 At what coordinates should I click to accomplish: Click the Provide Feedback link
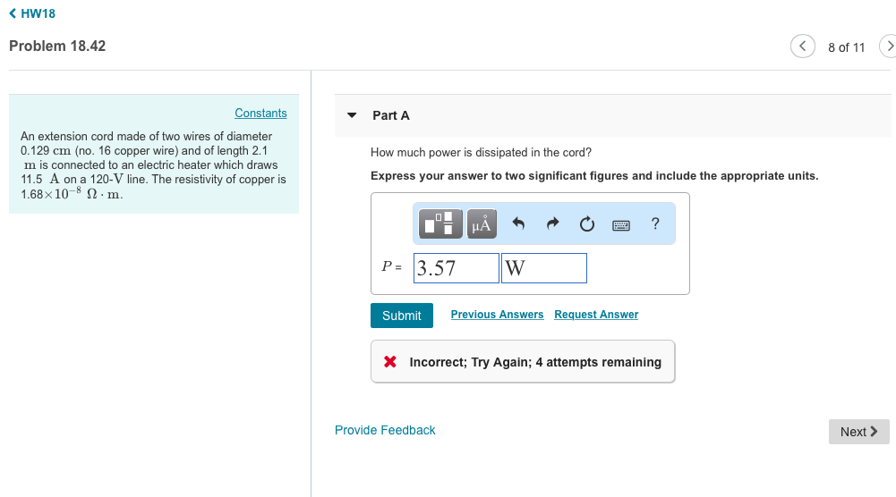(385, 430)
